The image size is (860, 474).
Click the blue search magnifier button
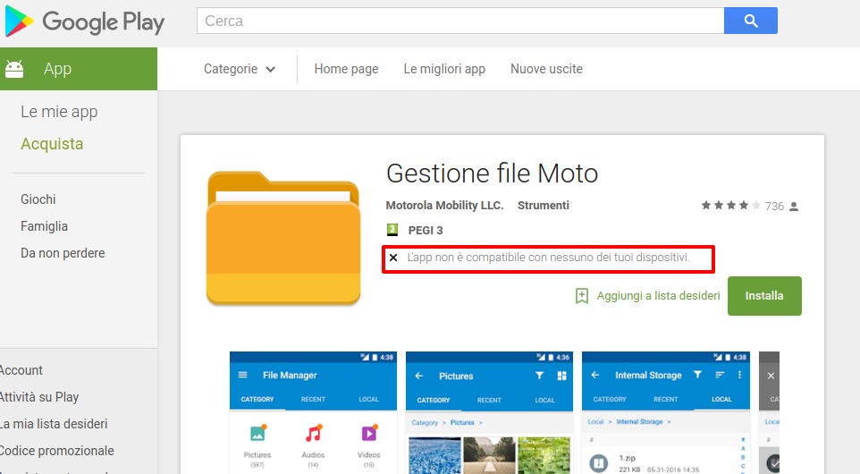[x=750, y=21]
